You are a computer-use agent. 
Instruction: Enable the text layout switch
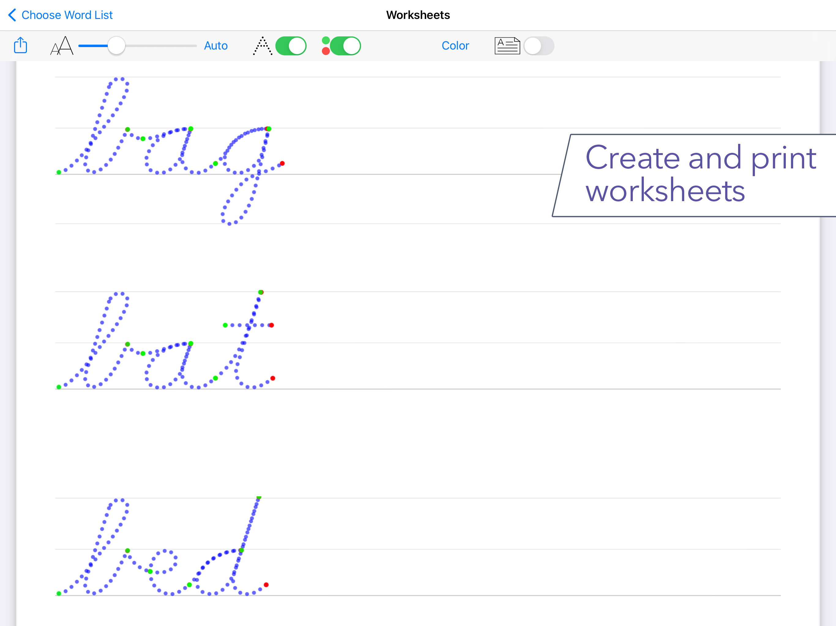coord(539,46)
